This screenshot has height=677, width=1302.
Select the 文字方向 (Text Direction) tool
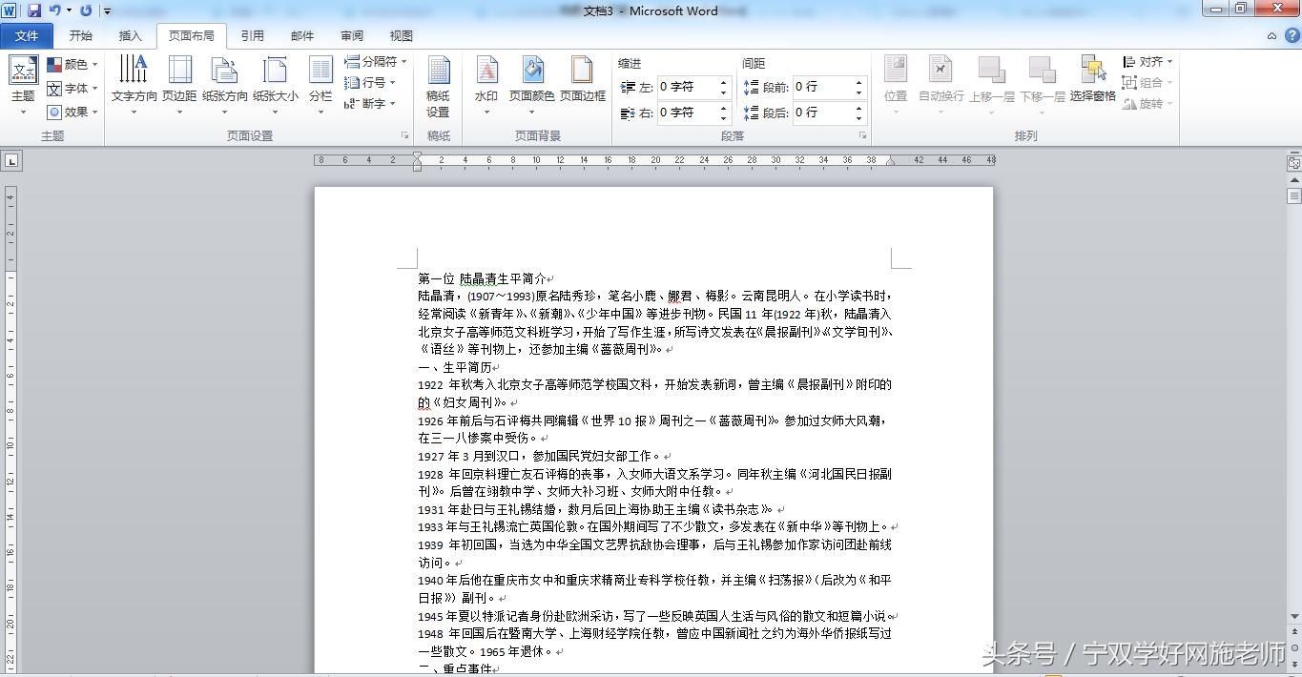[x=133, y=84]
